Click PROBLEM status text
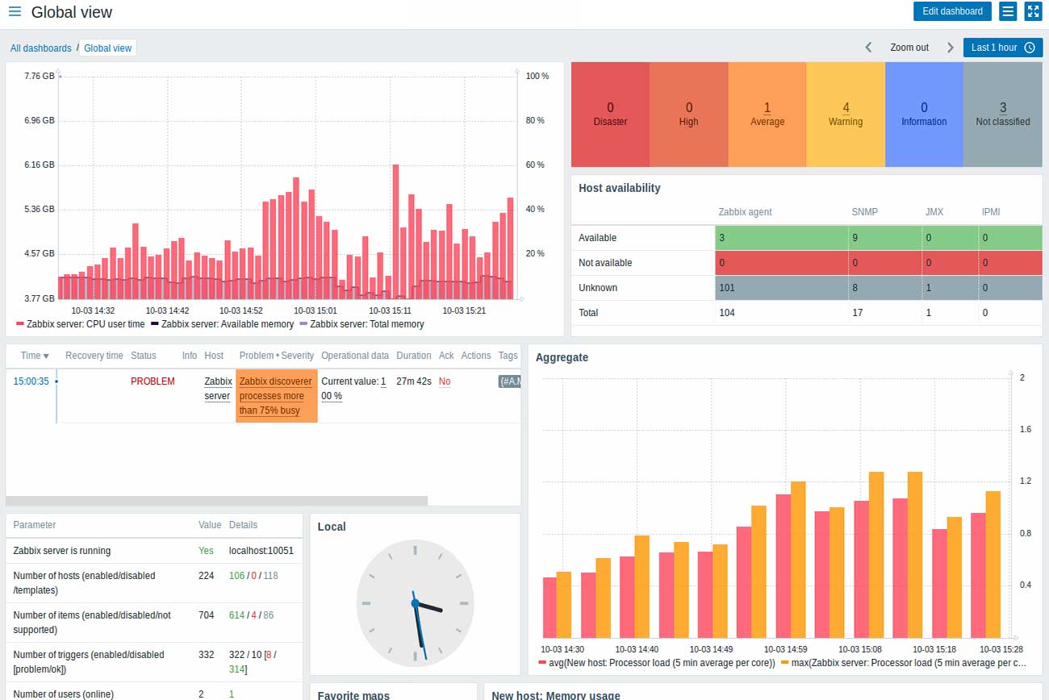The width and height of the screenshot is (1049, 700). [x=153, y=381]
